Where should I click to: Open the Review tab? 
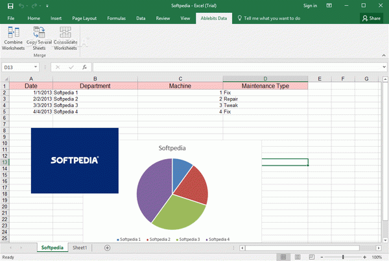pos(163,18)
